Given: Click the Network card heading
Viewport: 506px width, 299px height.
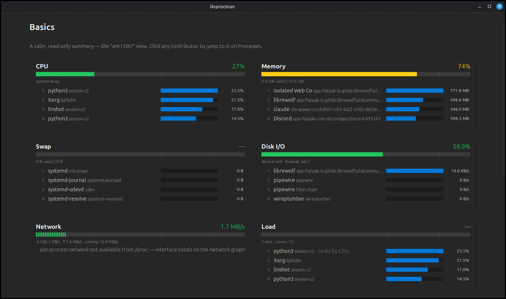Looking at the screenshot, I should click(48, 227).
